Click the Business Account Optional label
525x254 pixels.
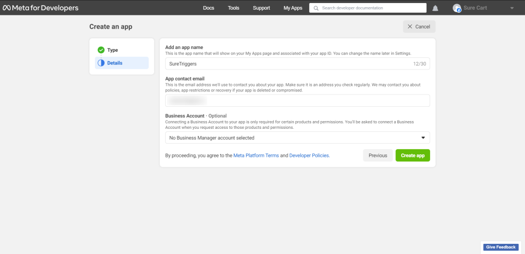(x=196, y=116)
